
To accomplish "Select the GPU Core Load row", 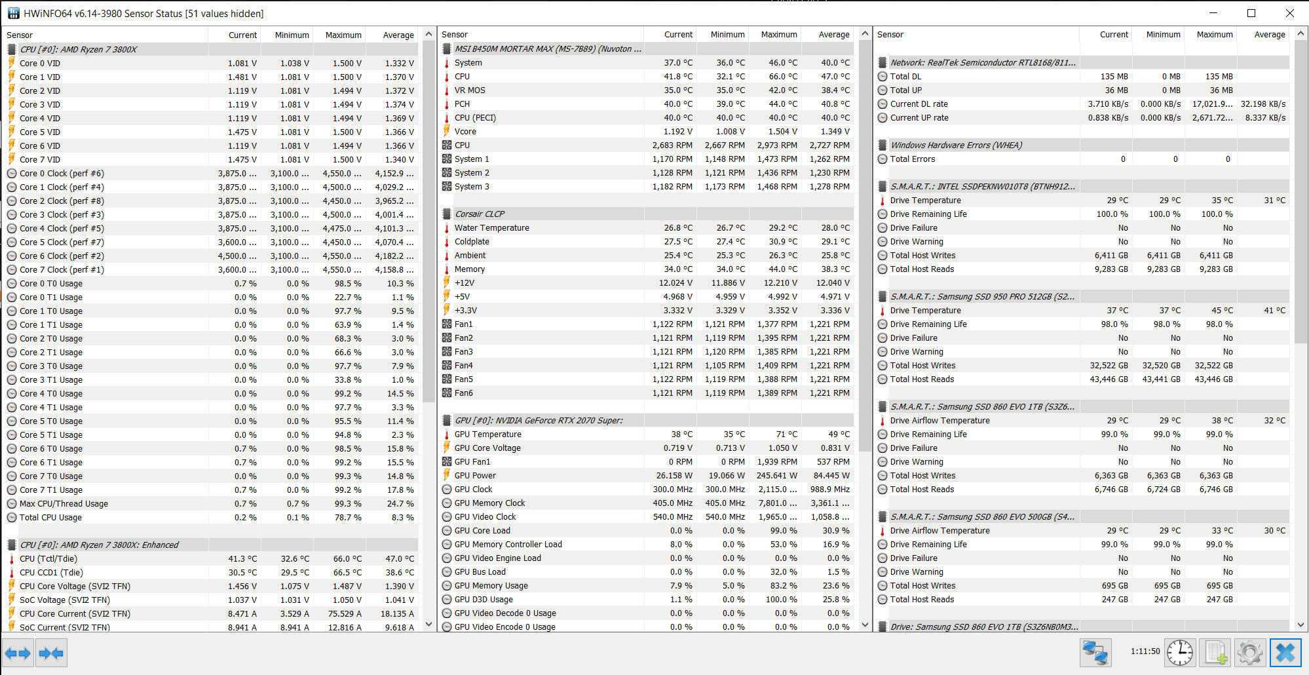I will 647,531.
